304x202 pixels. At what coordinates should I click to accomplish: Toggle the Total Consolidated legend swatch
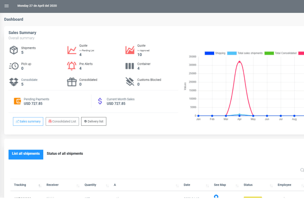click(269, 53)
